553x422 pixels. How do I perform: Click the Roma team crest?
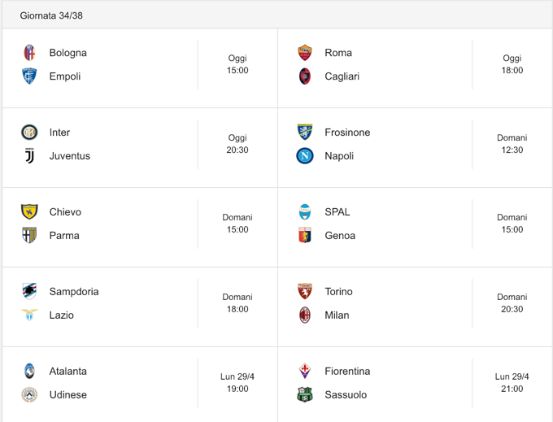[x=305, y=53]
